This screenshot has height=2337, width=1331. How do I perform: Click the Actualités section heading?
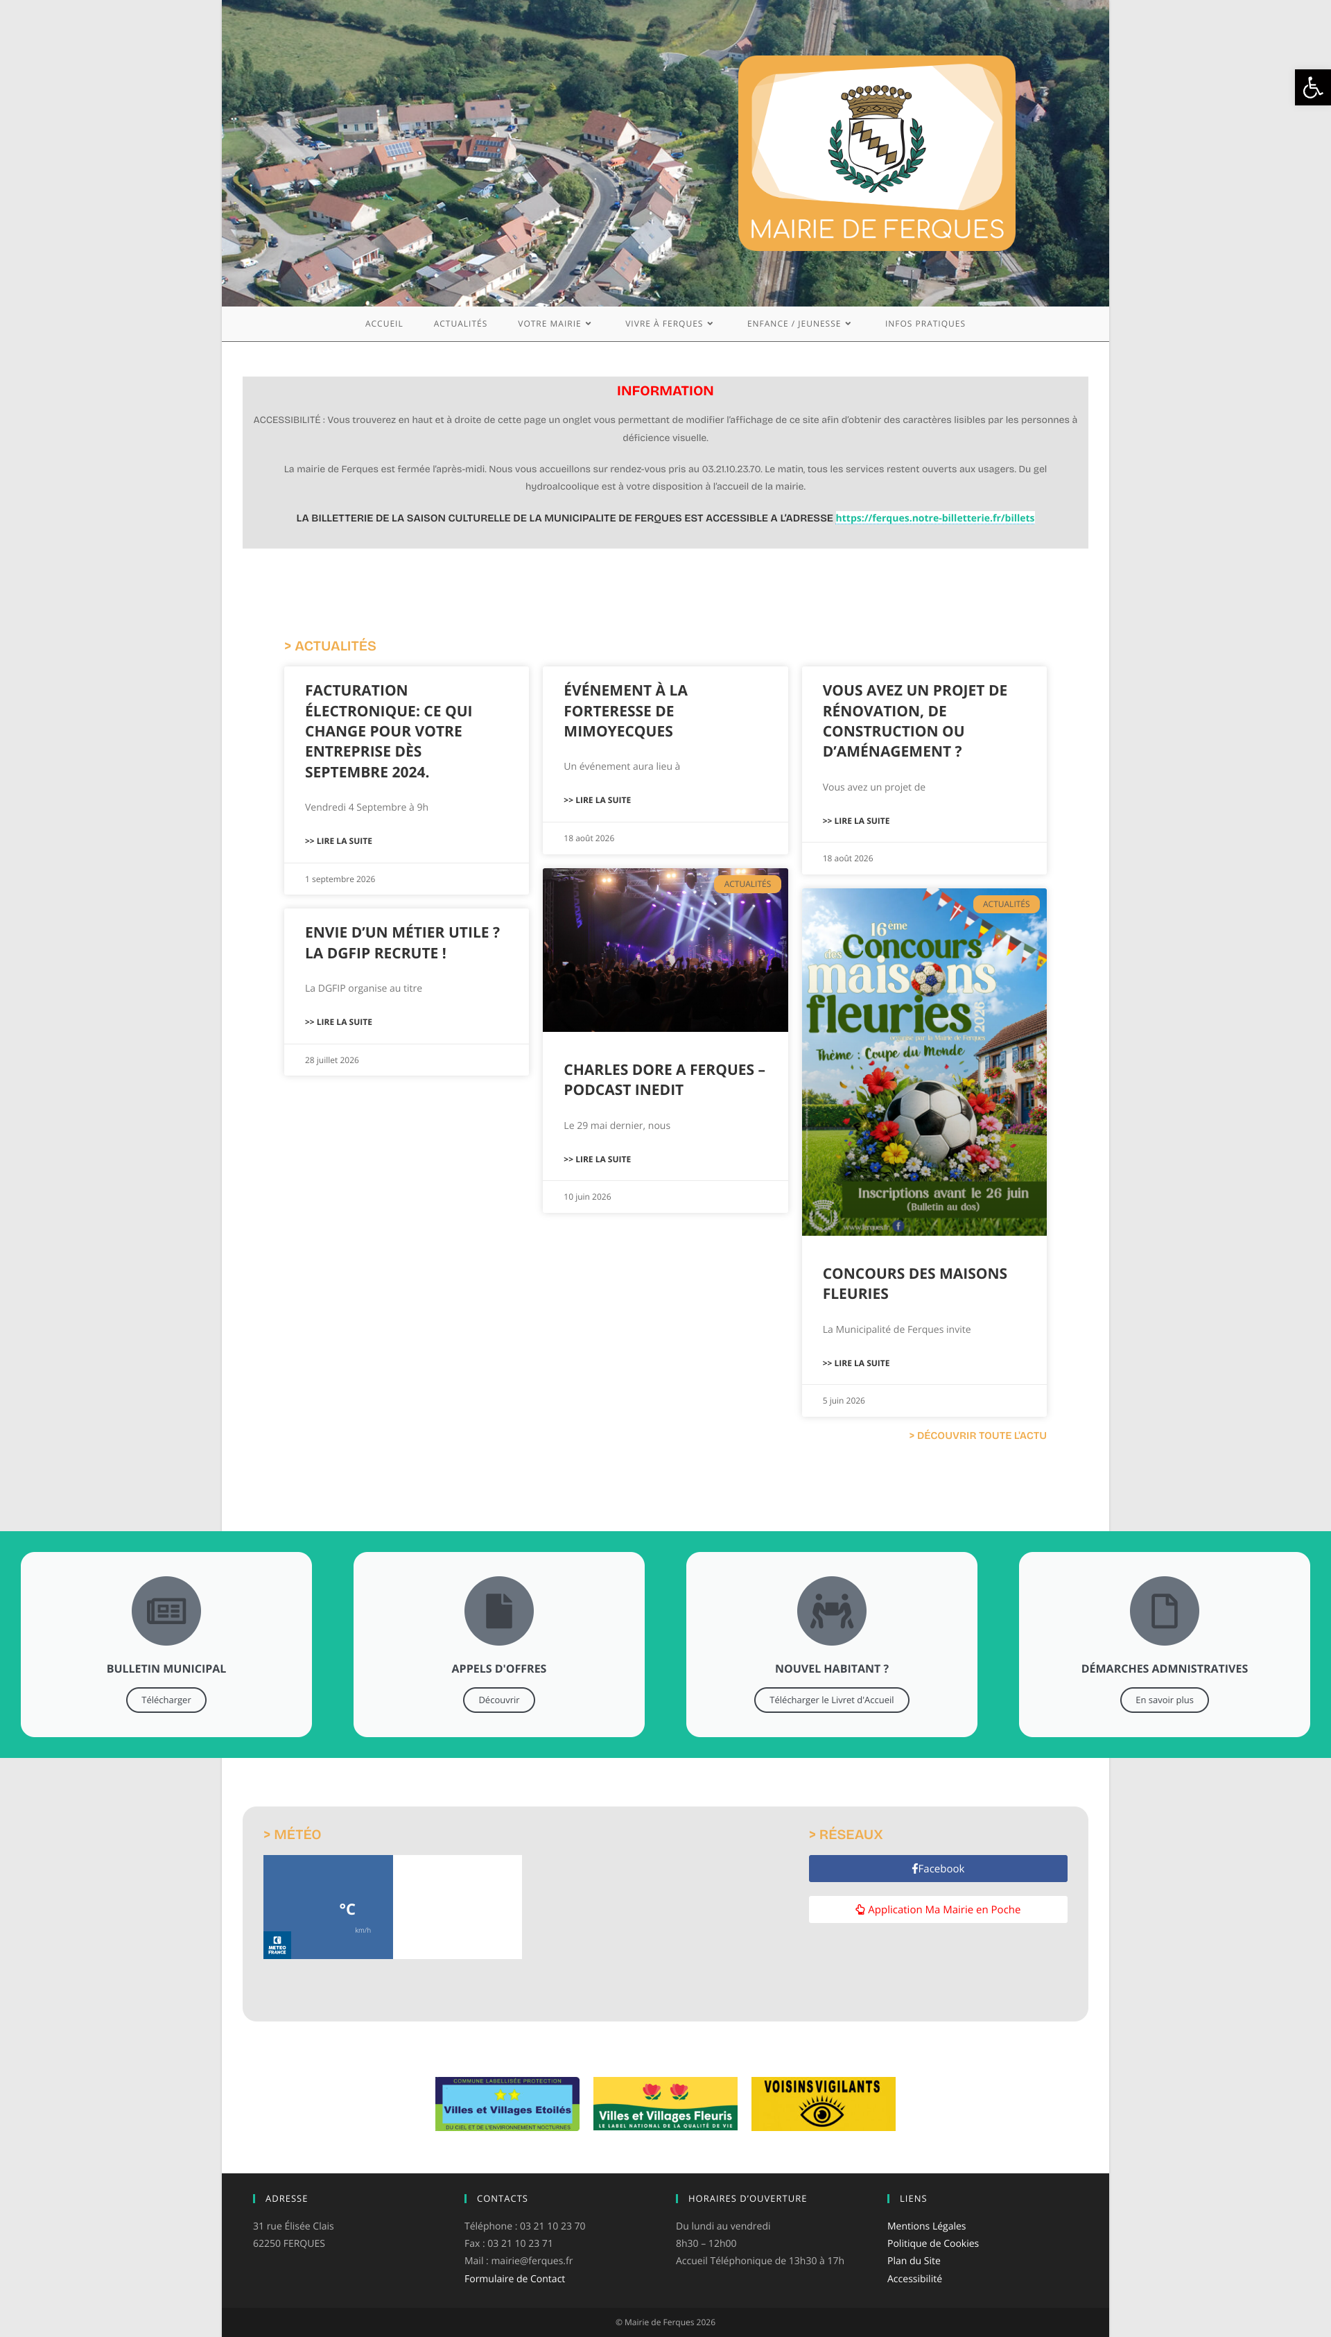tap(330, 646)
